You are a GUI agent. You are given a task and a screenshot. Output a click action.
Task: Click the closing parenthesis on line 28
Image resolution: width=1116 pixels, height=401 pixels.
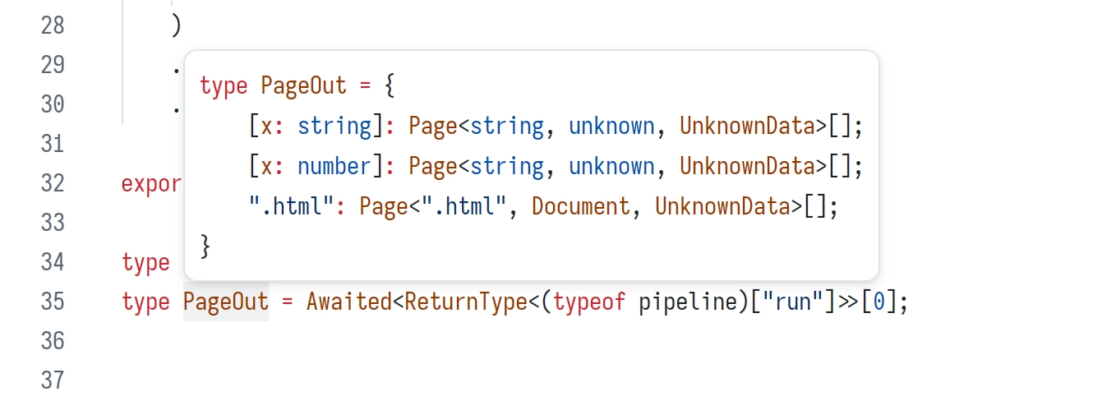coord(176,25)
